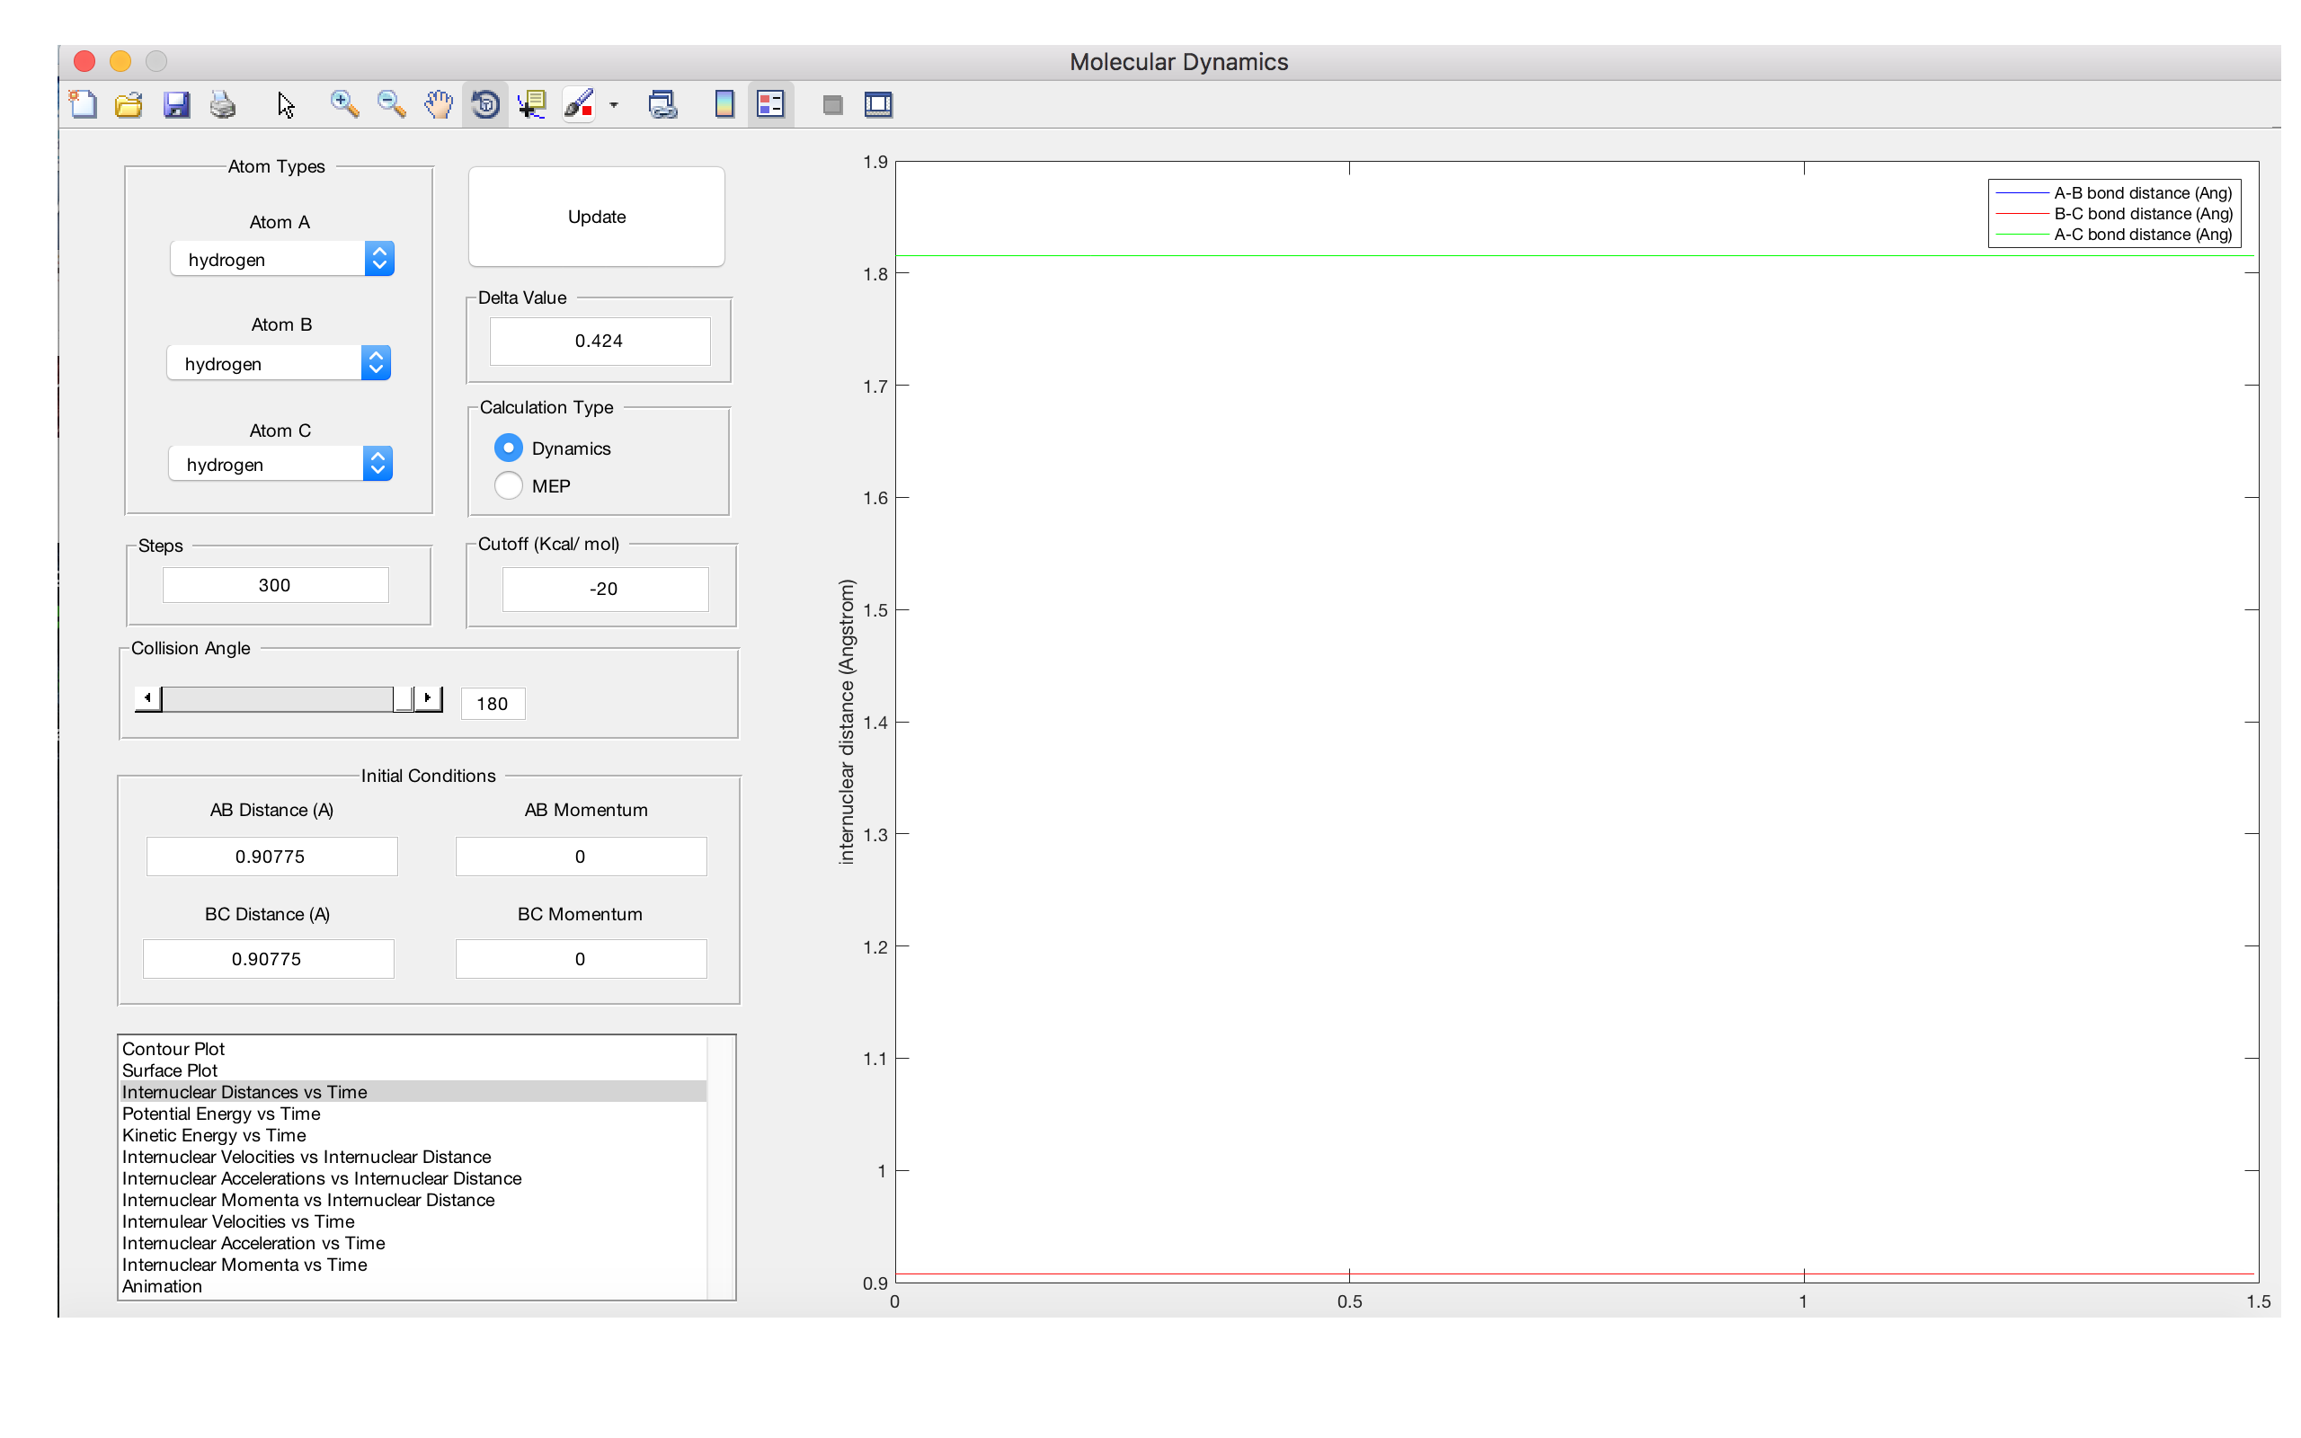The height and width of the screenshot is (1438, 2301).
Task: Click the Save figure floppy icon
Action: [176, 104]
